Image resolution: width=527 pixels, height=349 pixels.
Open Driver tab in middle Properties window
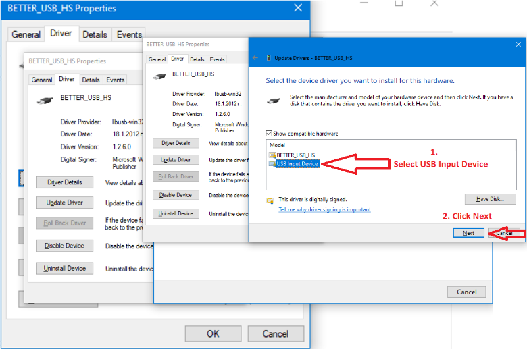pos(178,59)
